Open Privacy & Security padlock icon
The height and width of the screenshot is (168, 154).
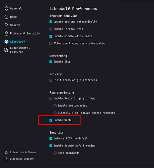pos(6,33)
